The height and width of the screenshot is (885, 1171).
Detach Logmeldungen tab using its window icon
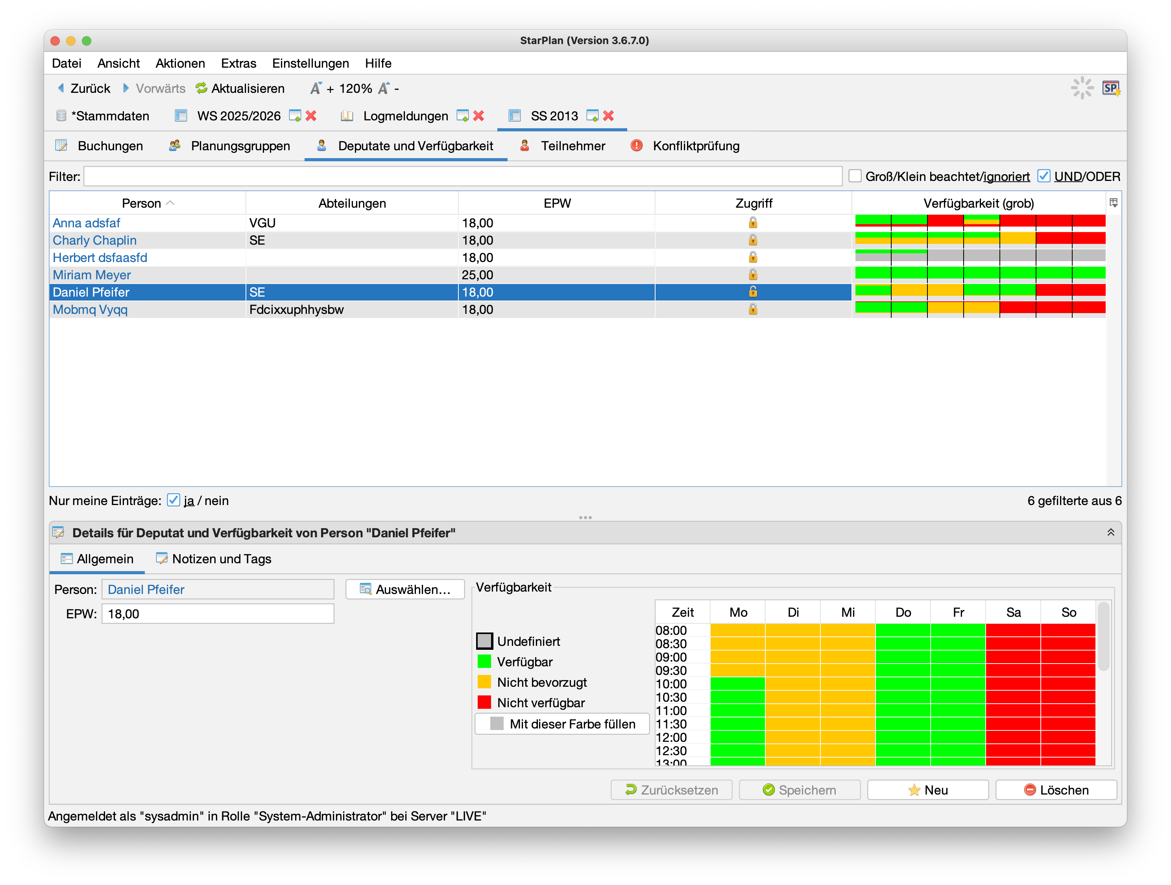(x=462, y=116)
